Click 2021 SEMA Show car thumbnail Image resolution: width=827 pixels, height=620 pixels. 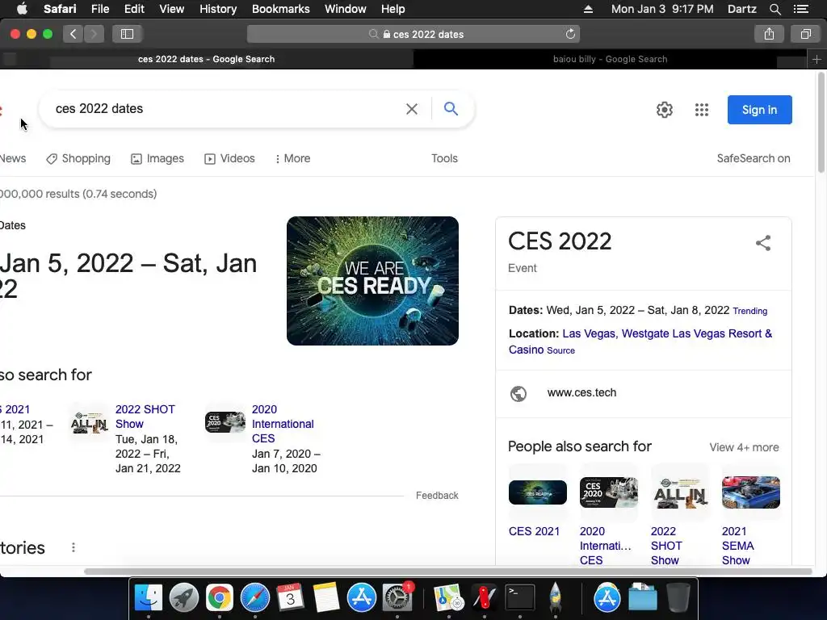pos(750,492)
